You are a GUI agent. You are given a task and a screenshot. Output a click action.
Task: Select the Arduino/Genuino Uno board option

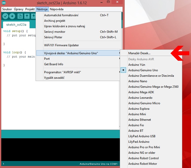tap(143, 70)
